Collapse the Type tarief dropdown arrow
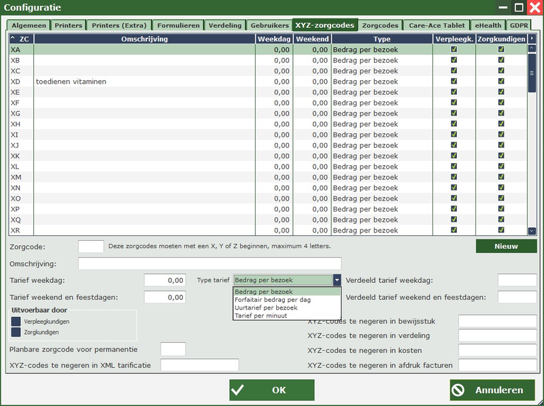 (x=337, y=280)
